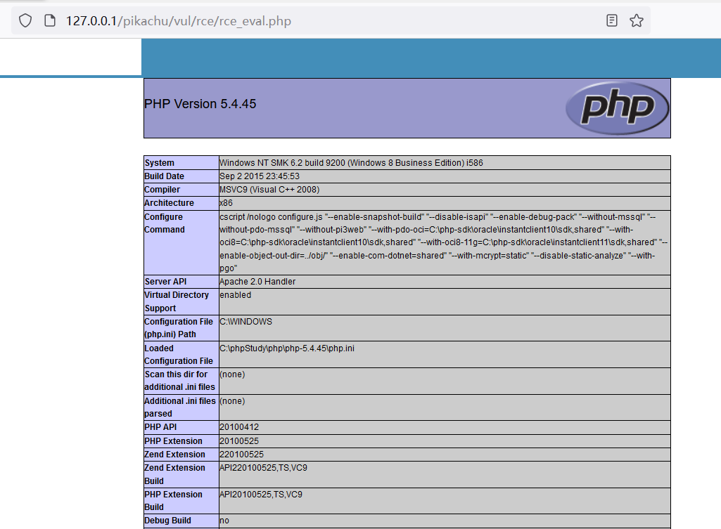Click the enabled value for Virtual Directory
The height and width of the screenshot is (529, 721).
point(236,295)
